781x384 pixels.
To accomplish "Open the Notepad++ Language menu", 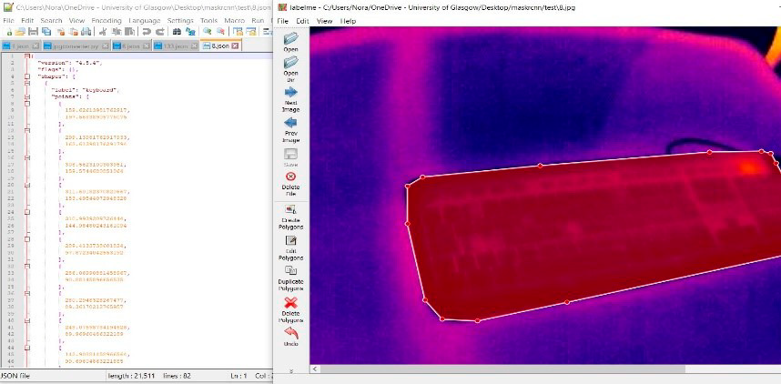I will [145, 20].
